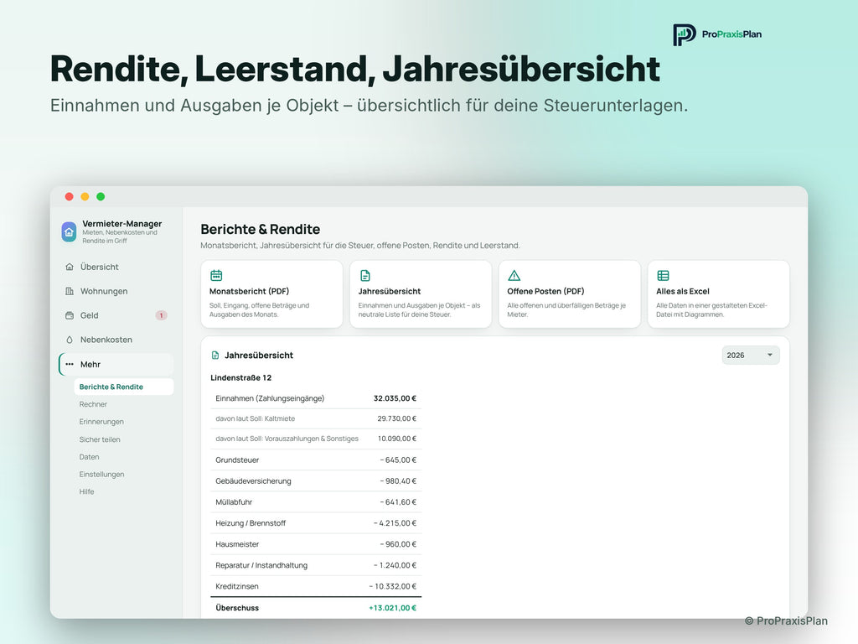Click the yellow minimize window button

(85, 196)
